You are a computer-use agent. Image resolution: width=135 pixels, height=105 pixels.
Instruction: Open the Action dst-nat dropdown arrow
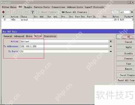pyautogui.click(x=111, y=41)
